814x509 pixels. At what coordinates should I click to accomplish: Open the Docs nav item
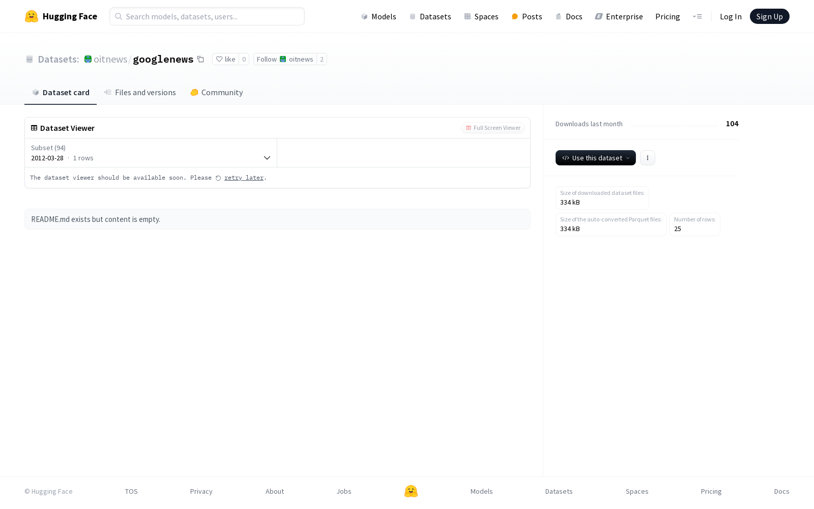coord(569,16)
